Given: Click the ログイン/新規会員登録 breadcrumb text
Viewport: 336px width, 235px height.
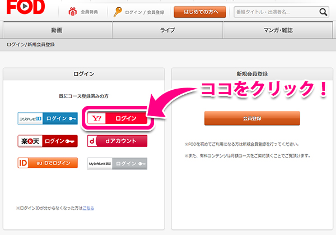Looking at the screenshot, I should (x=31, y=45).
